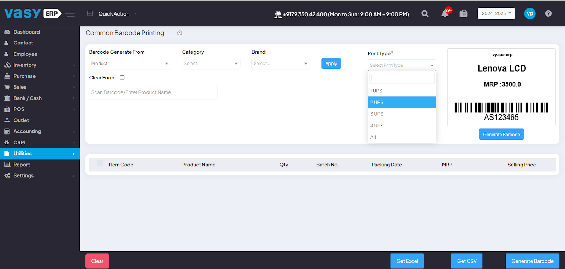Viewport: 565px width, 269px height.
Task: Open the VD user avatar
Action: 530,14
